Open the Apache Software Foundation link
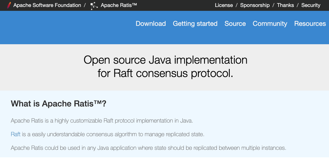 [47, 5]
